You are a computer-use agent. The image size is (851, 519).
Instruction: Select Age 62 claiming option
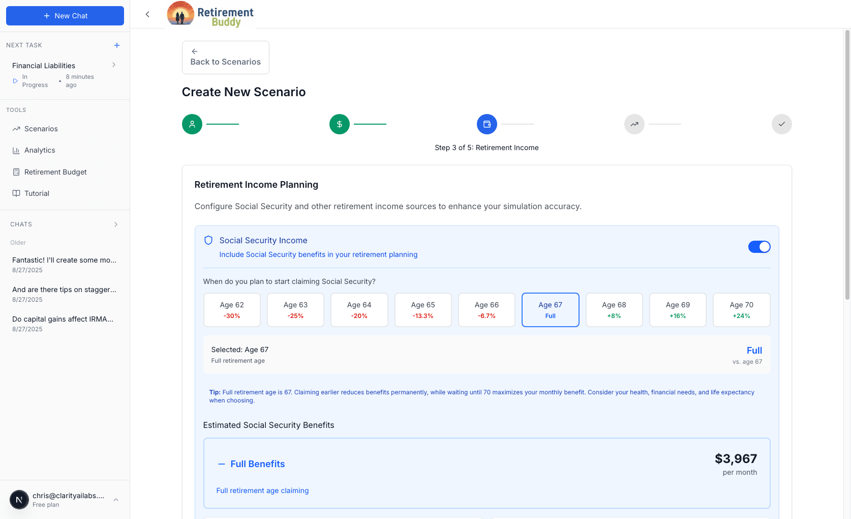tap(232, 309)
